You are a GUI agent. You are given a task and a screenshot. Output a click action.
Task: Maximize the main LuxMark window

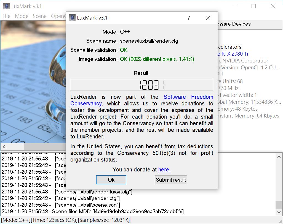(x=253, y=6)
